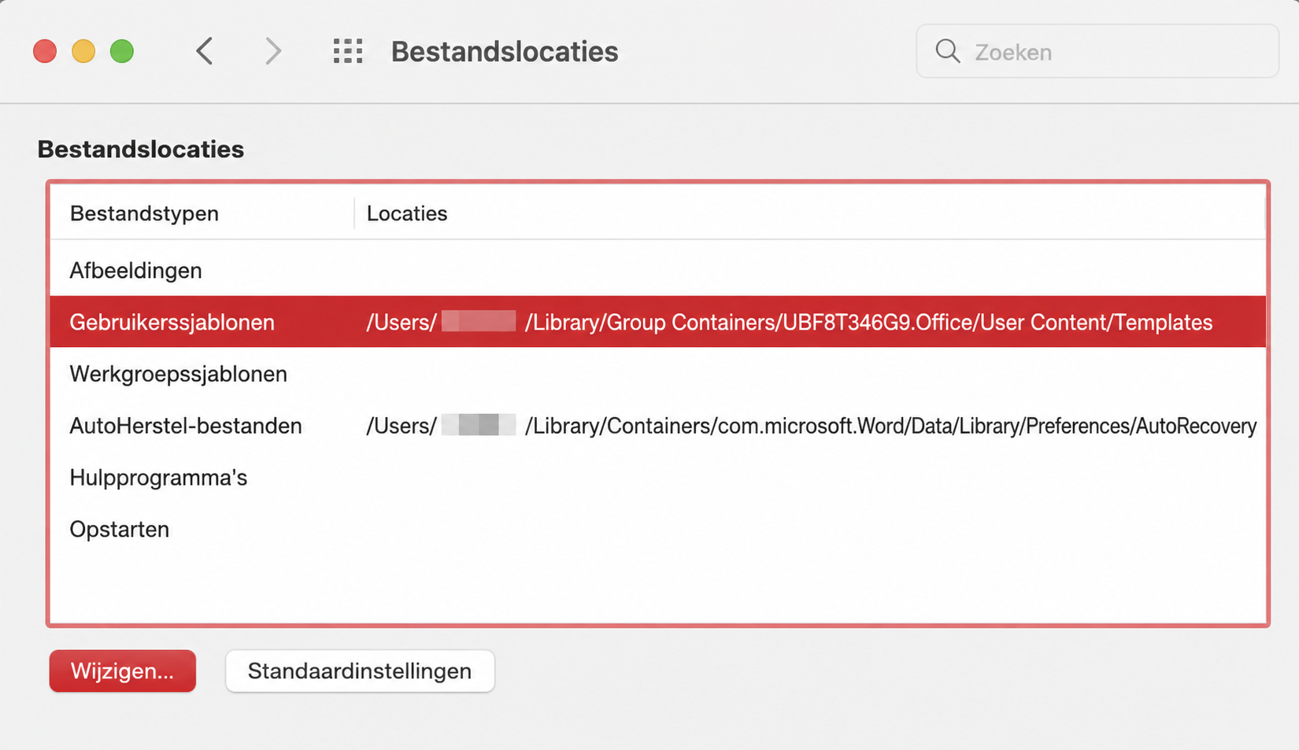Click the Standaardinstellingen button
The width and height of the screenshot is (1299, 750).
click(x=360, y=671)
